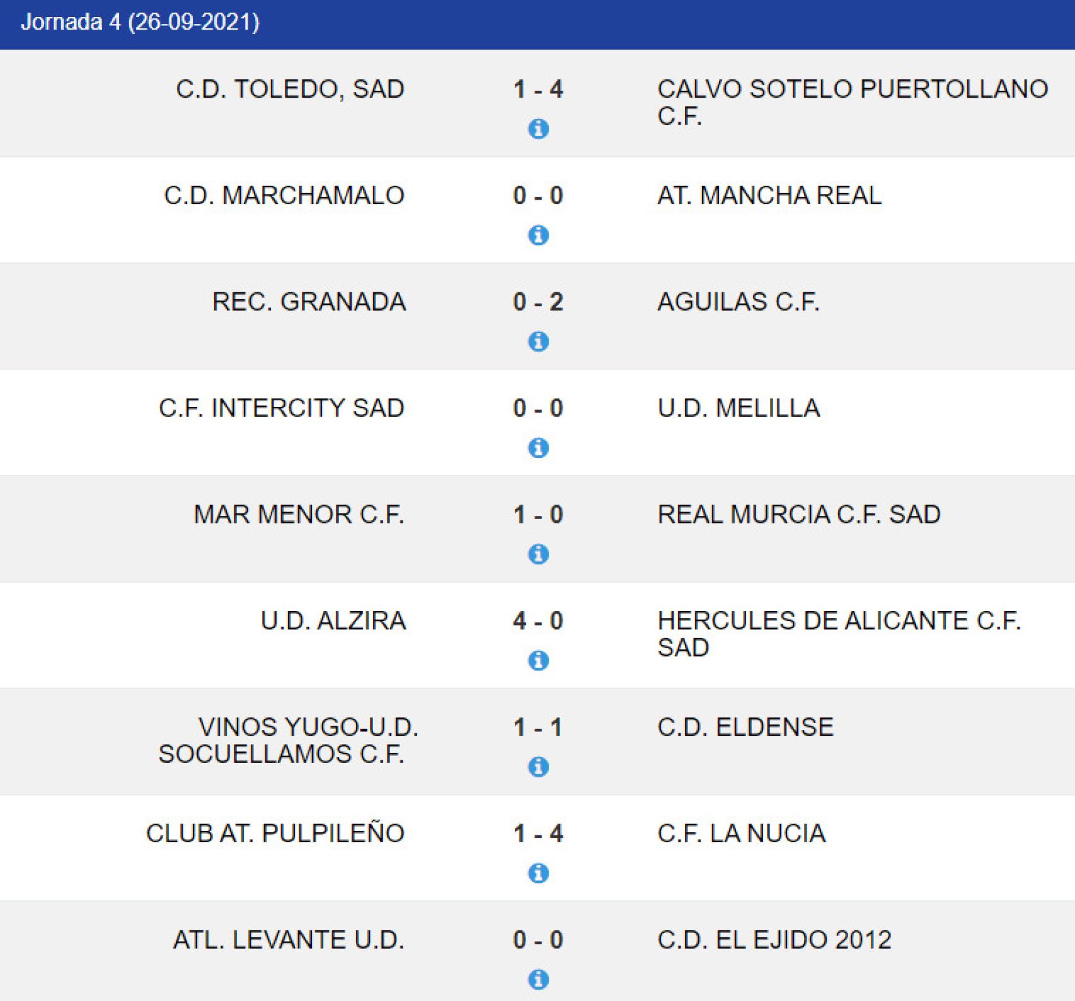This screenshot has height=1001, width=1075.
Task: Click info icon under Pulpileño 1-4 score
Action: pos(538,874)
